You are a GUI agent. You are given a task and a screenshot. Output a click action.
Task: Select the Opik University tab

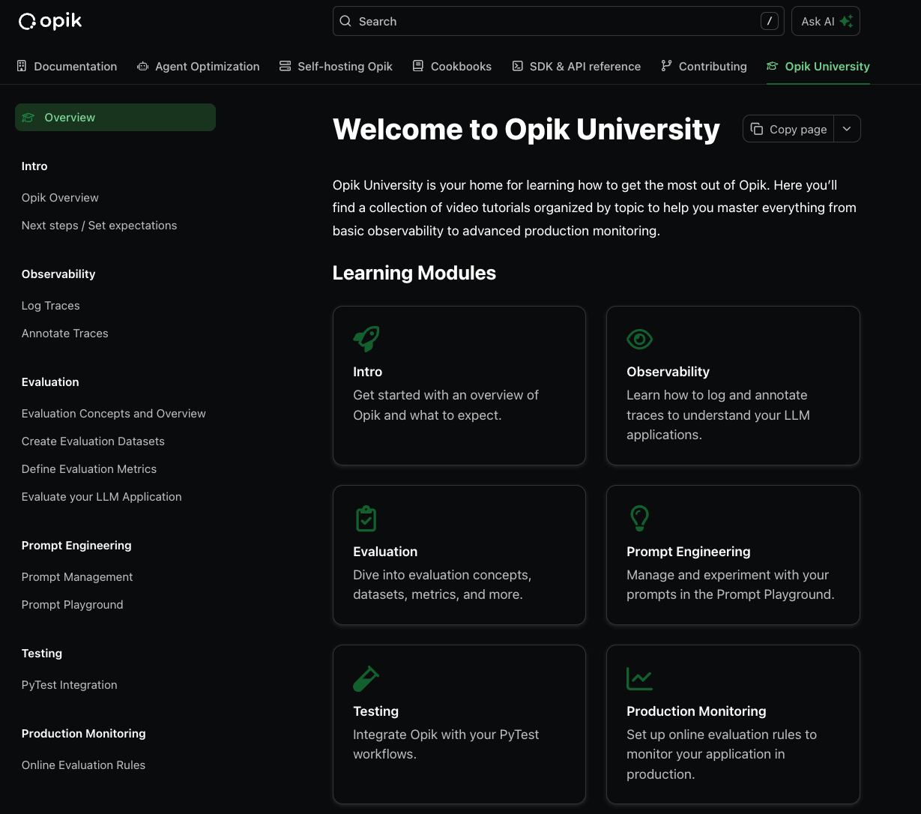coord(818,66)
